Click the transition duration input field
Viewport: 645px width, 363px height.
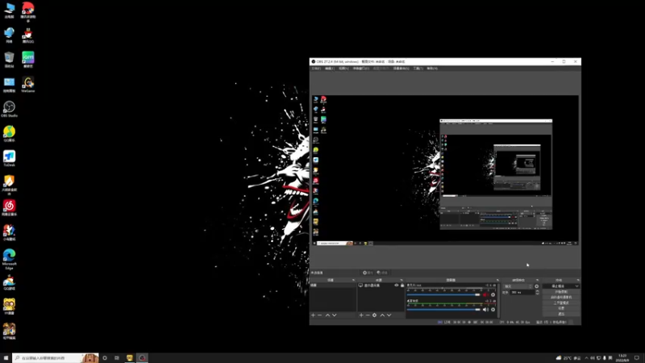522,292
